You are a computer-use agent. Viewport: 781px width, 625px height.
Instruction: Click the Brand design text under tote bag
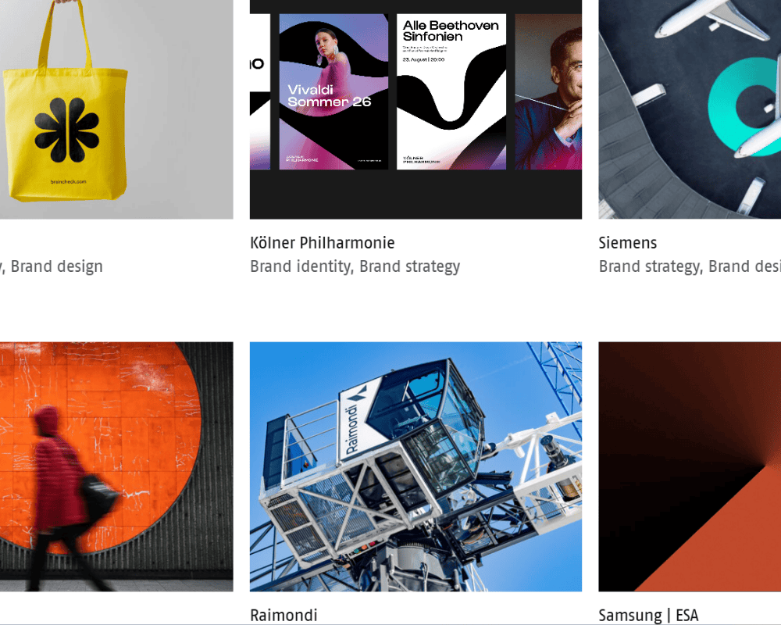tap(57, 266)
